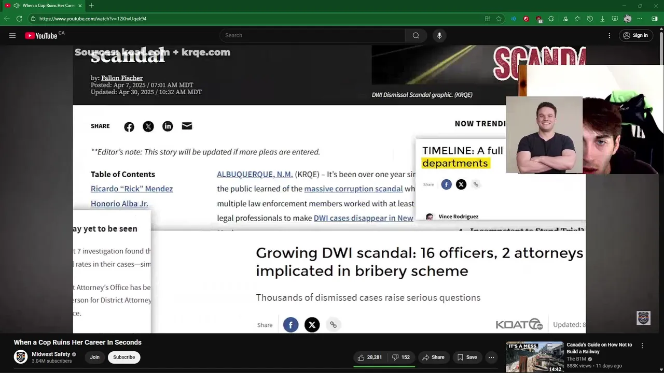This screenshot has width=664, height=373.
Task: Open Canada's railway guide video thumbnail
Action: tap(535, 356)
